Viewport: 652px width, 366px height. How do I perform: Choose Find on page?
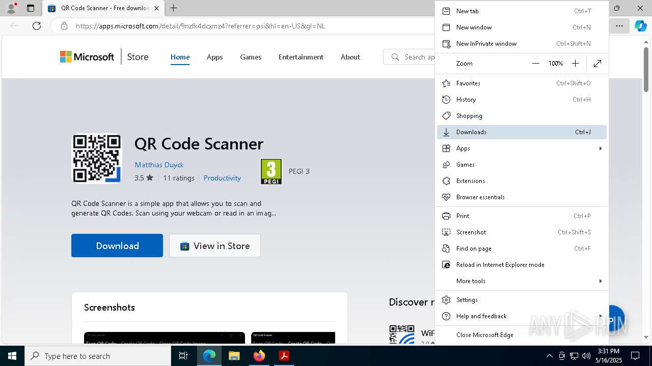(522, 249)
